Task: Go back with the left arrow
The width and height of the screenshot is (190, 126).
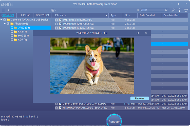Action: [10, 10]
